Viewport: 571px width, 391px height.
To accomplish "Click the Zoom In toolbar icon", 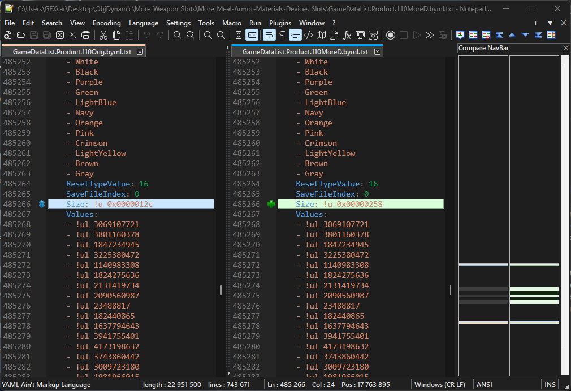I will 208,35.
